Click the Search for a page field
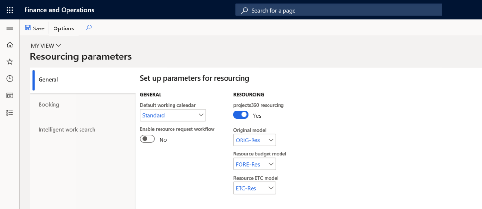The height and width of the screenshot is (209, 482). pos(338,10)
